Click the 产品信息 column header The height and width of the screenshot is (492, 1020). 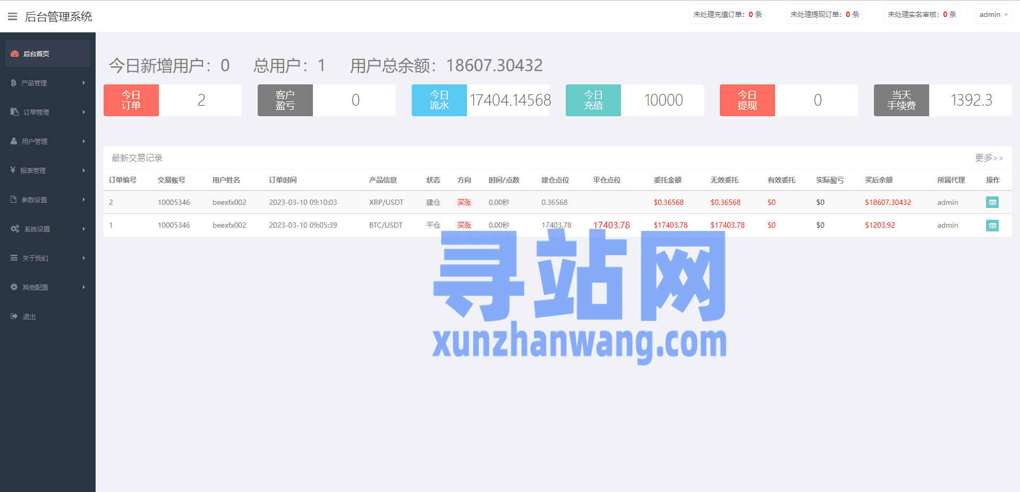pyautogui.click(x=383, y=180)
